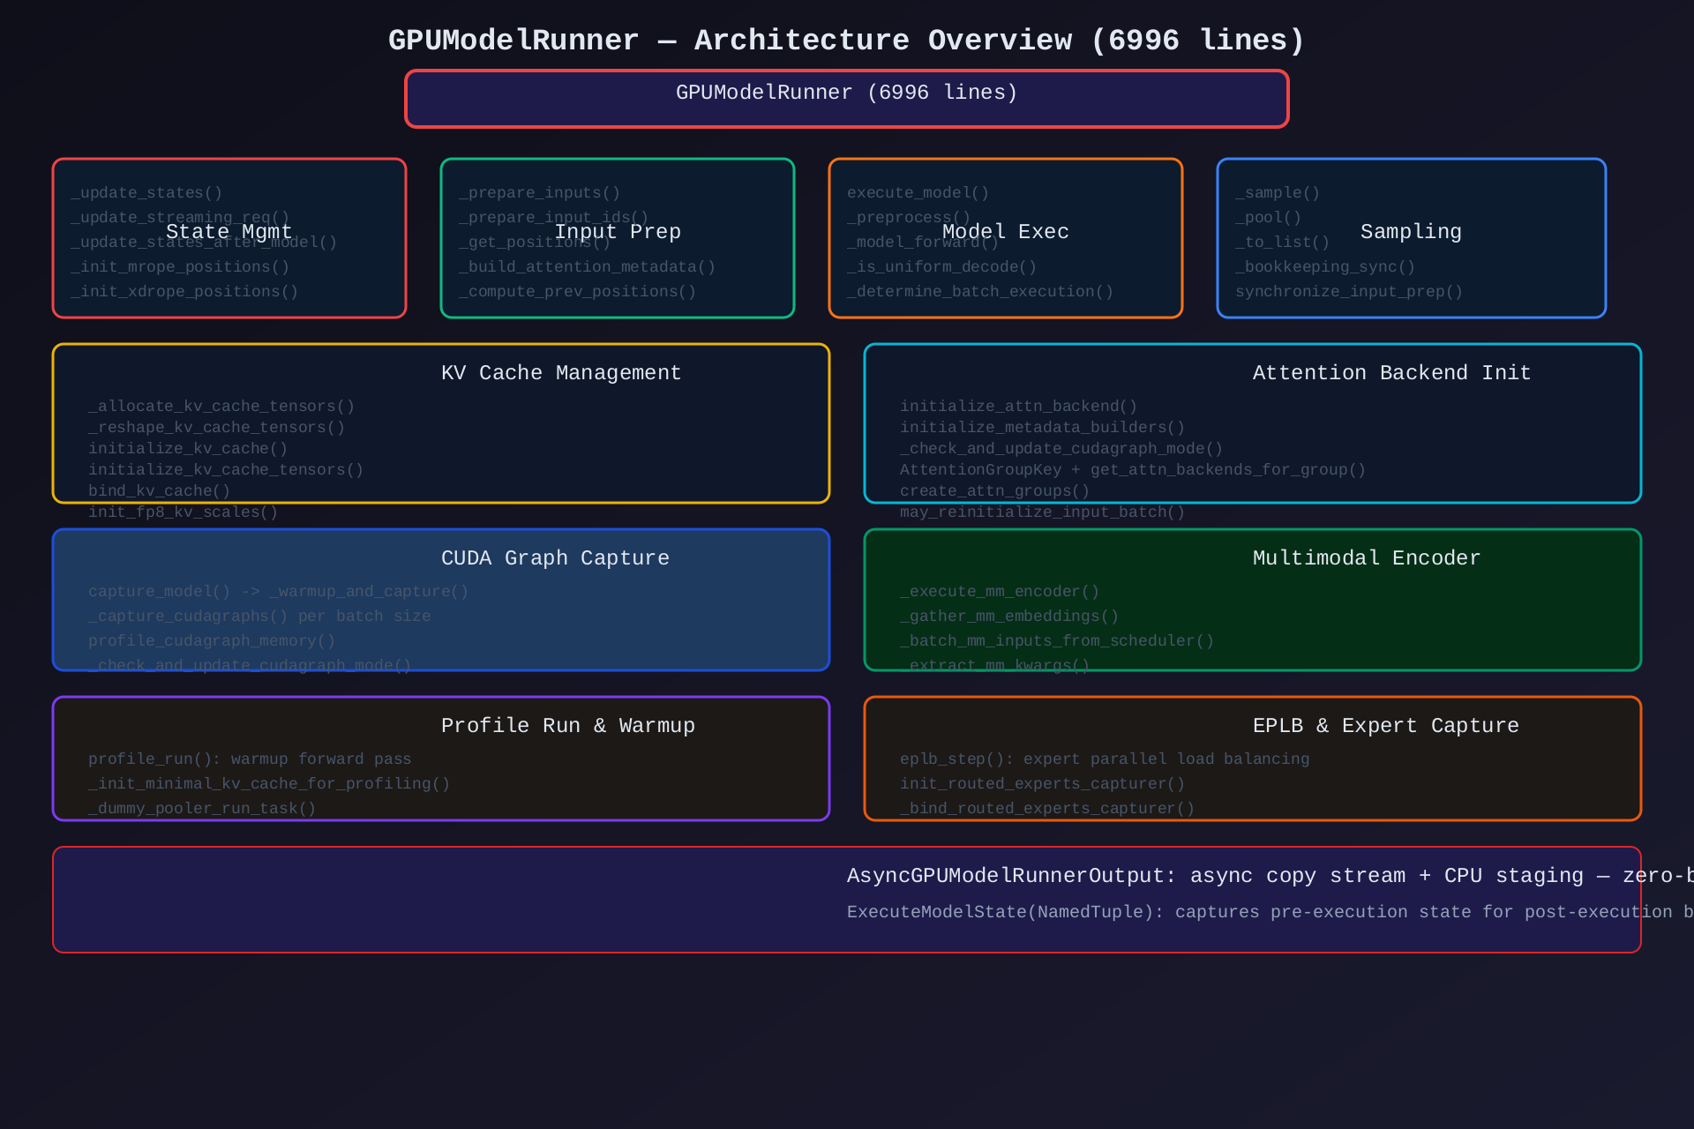1694x1129 pixels.
Task: Click the profile_run(): warmup forward pass line
Action: tap(249, 759)
